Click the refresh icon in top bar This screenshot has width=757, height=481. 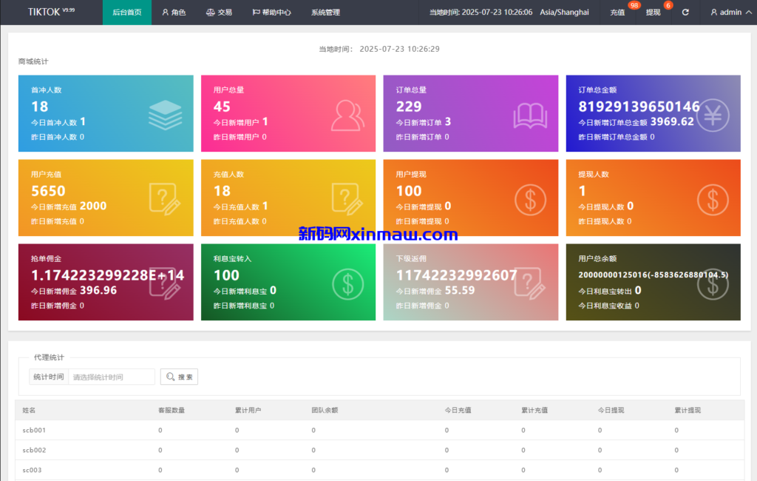coord(685,13)
